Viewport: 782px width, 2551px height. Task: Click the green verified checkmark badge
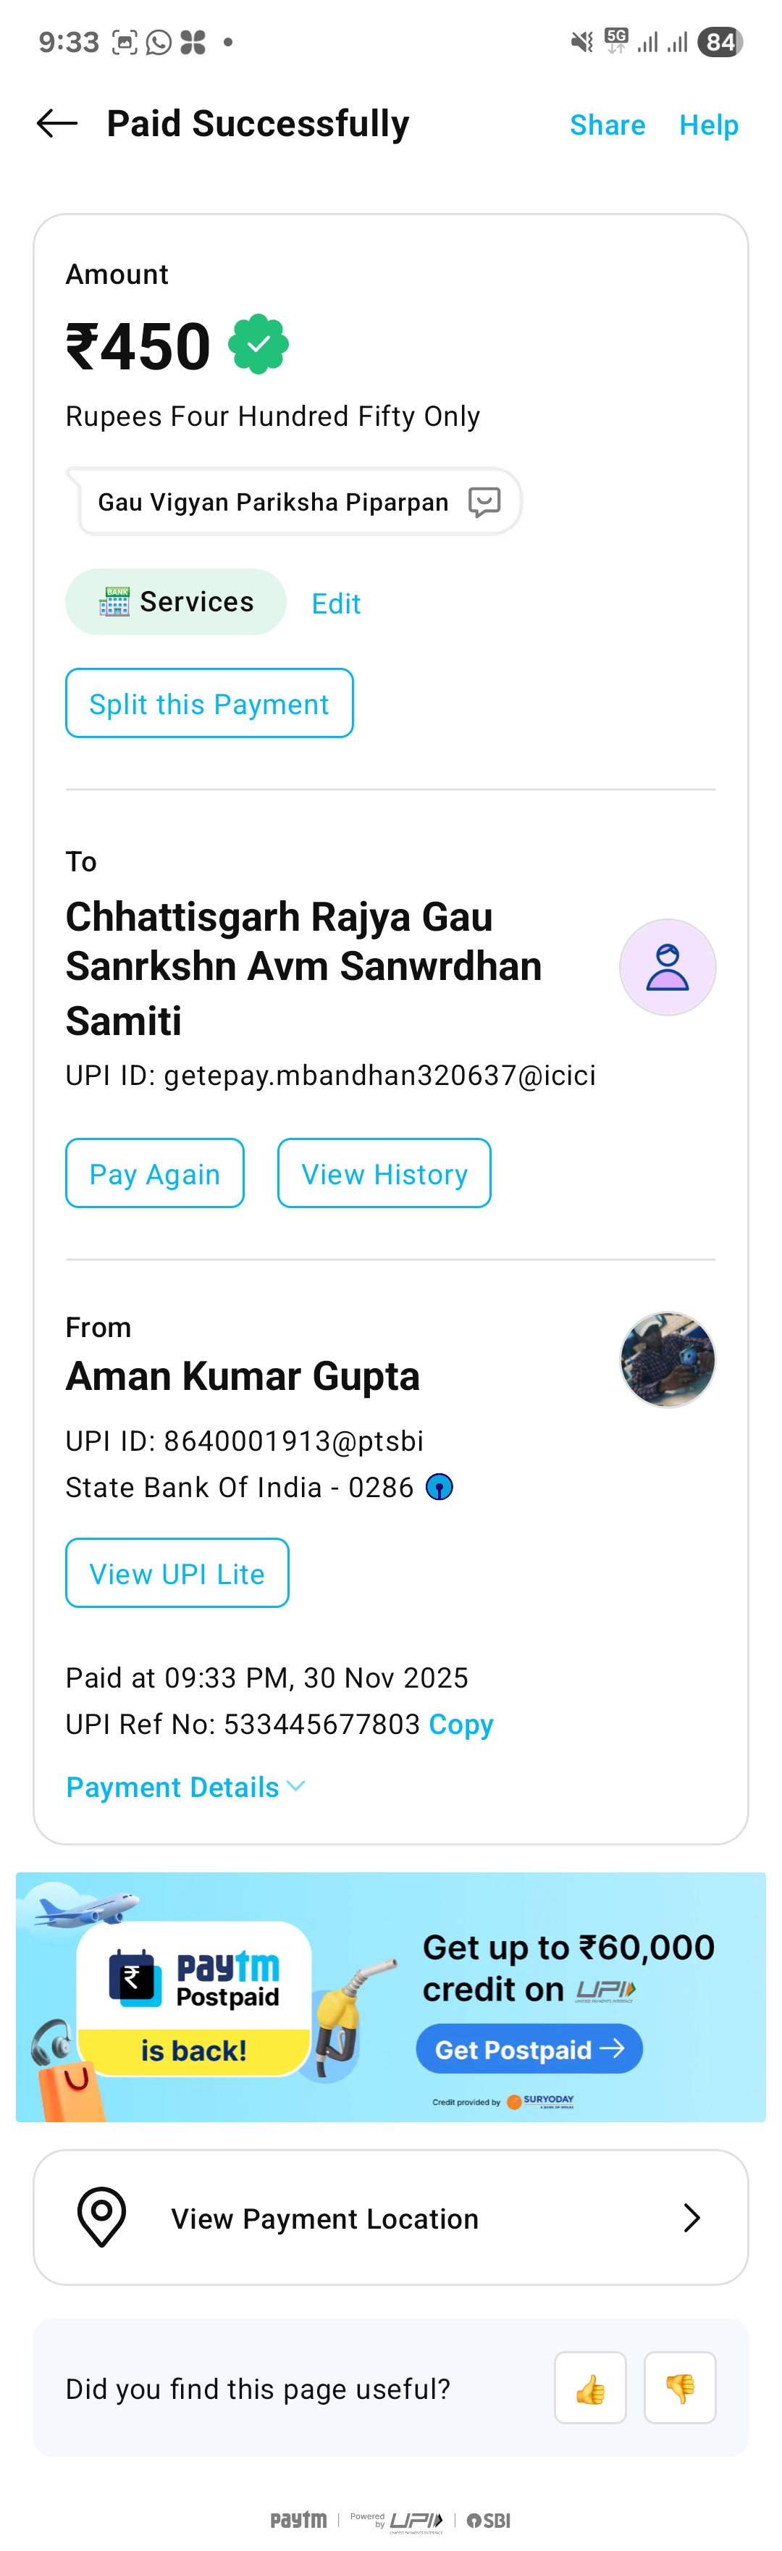click(258, 345)
